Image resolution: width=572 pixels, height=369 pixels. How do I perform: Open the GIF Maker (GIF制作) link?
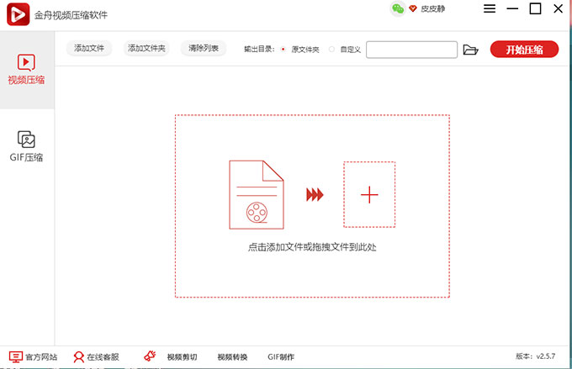[x=281, y=357]
